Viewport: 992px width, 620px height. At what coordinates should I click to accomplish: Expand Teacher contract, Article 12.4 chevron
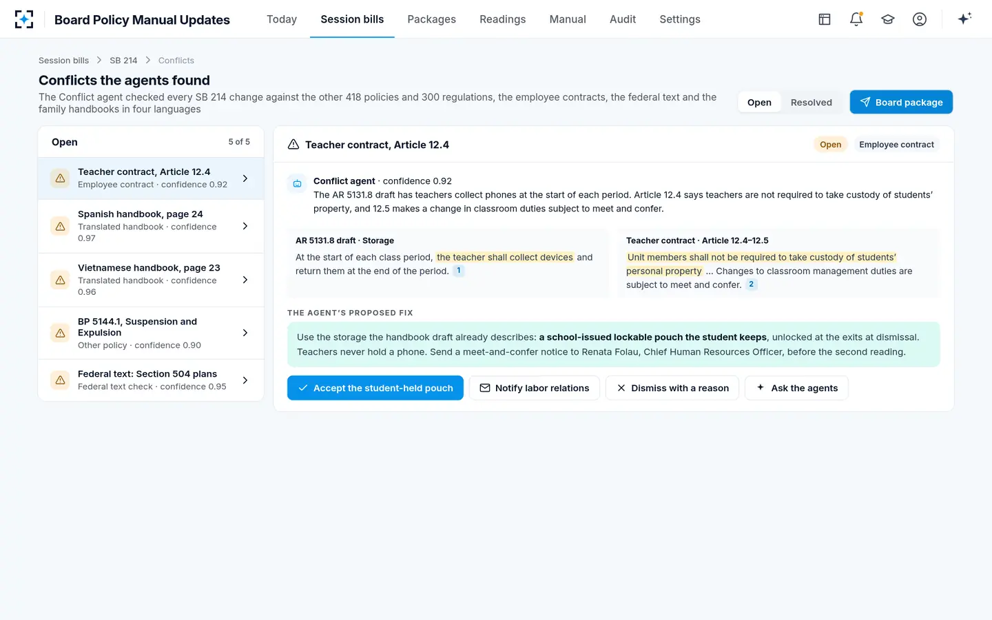click(245, 178)
